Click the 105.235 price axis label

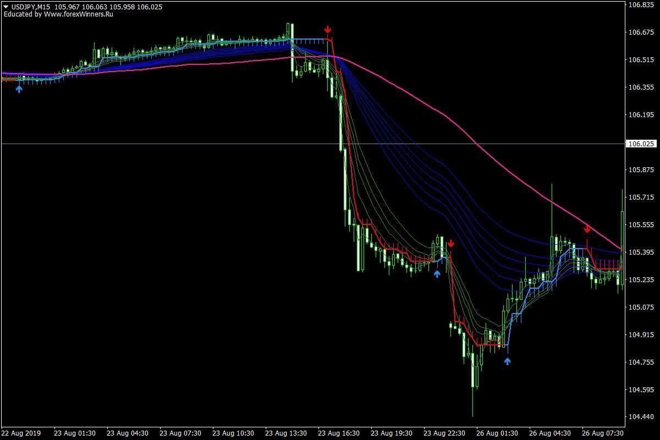pyautogui.click(x=641, y=280)
